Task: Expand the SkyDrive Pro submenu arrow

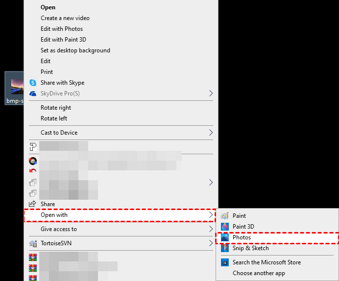Action: point(211,94)
